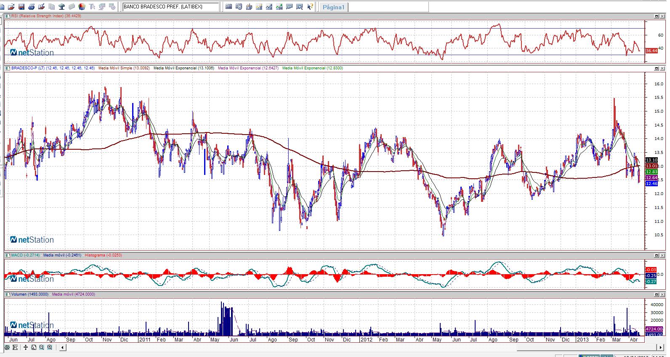Click the red alarm siren icon
This screenshot has width=670, height=357.
pos(82,7)
